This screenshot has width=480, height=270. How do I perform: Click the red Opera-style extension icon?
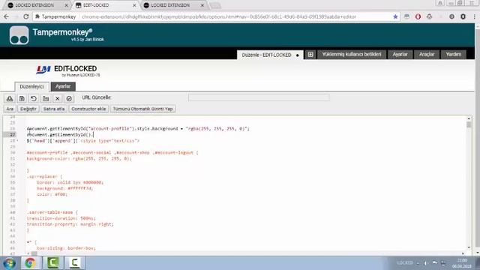418,16
